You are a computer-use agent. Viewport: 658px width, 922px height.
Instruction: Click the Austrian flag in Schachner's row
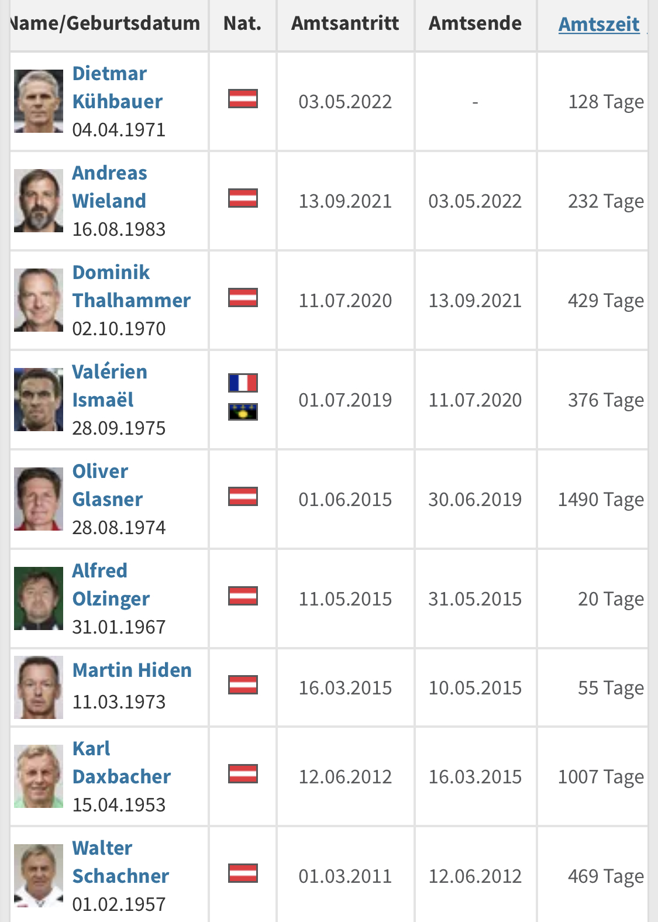click(243, 873)
